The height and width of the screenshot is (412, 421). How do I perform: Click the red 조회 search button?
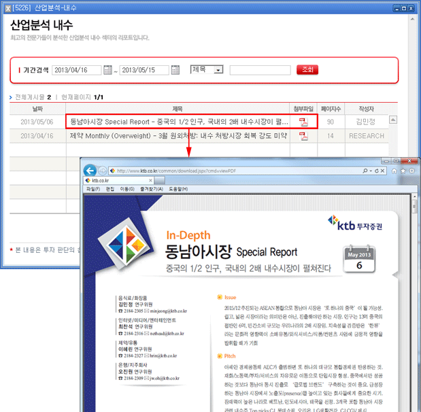pyautogui.click(x=307, y=70)
